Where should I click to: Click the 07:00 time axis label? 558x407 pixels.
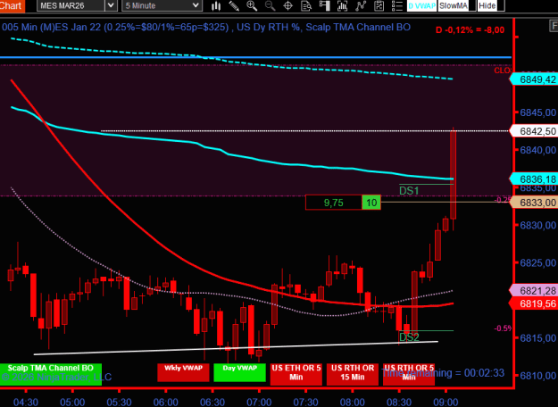click(259, 403)
